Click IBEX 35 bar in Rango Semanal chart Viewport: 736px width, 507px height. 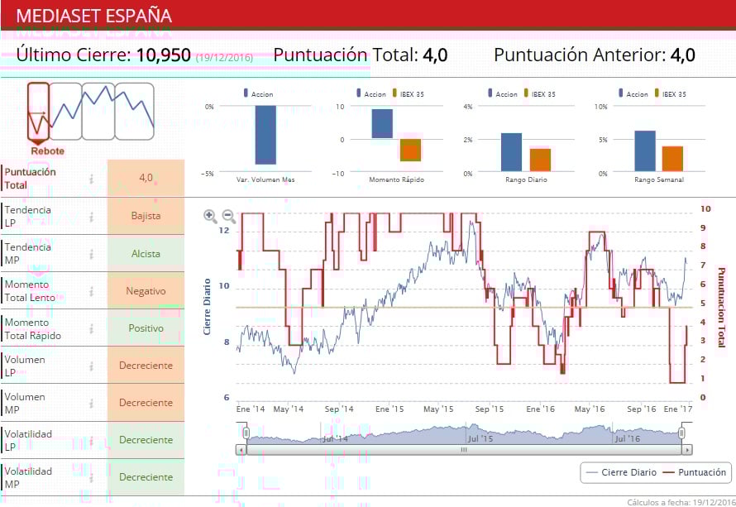point(672,159)
